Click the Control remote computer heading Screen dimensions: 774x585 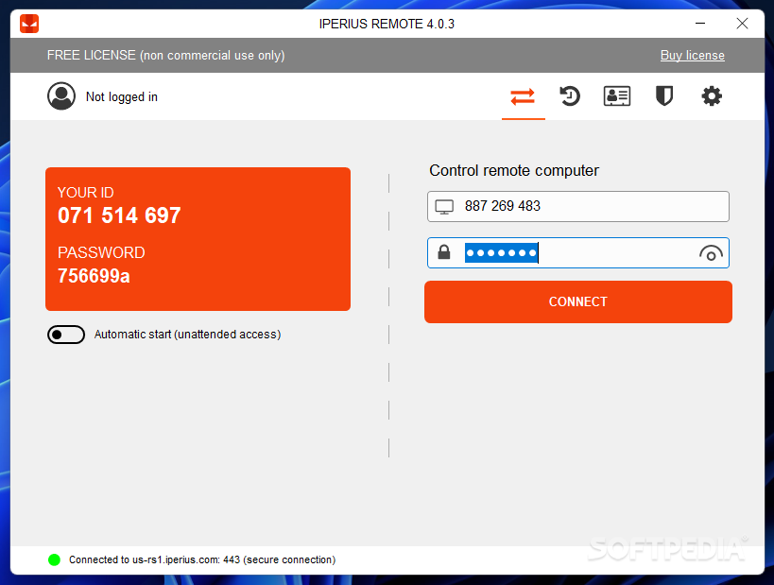click(514, 170)
